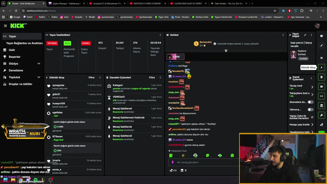327x184 pixels.
Task: Click the Sadece Sohbet category thumbnail
Action: point(293,55)
